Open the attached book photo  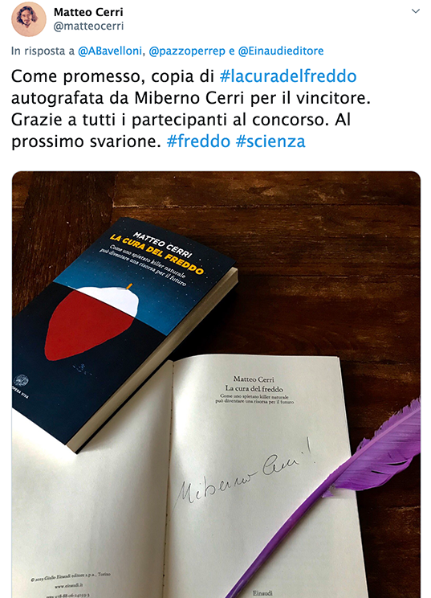pyautogui.click(x=216, y=384)
